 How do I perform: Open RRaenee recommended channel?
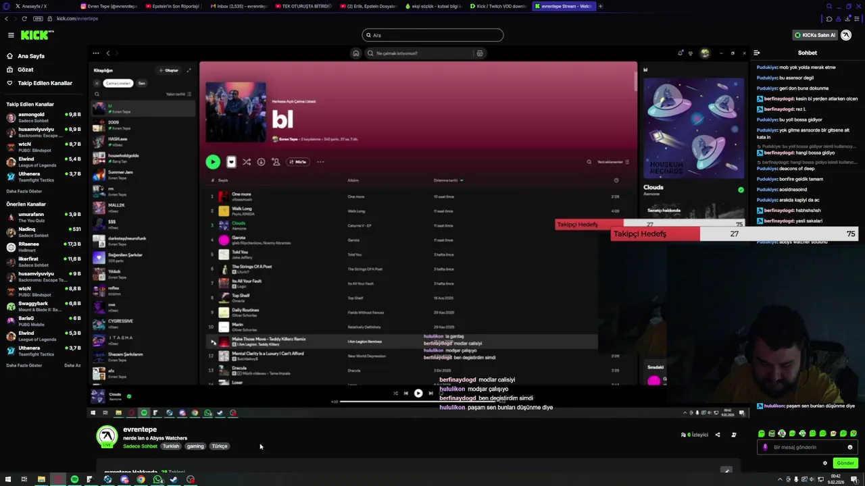43,247
